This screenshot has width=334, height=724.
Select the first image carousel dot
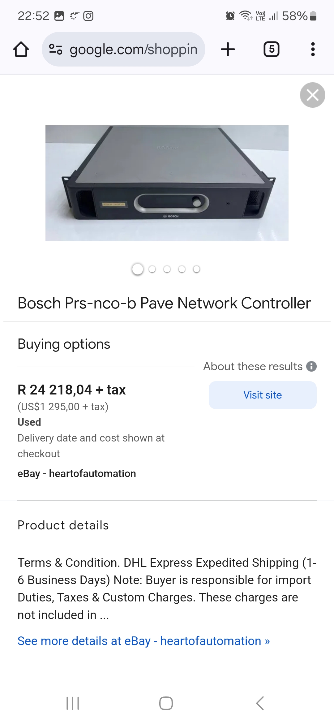138,269
